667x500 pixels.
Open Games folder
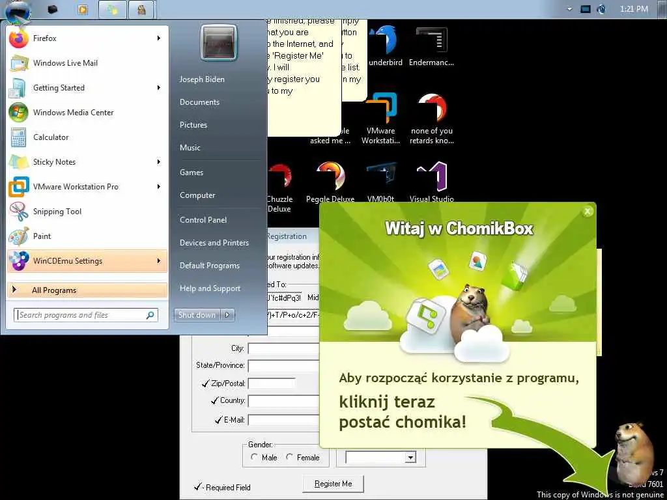[192, 172]
